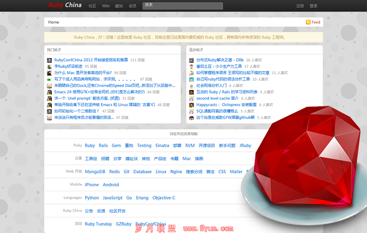Open the GZRuby node
367x233 pixels.
pyautogui.click(x=123, y=224)
